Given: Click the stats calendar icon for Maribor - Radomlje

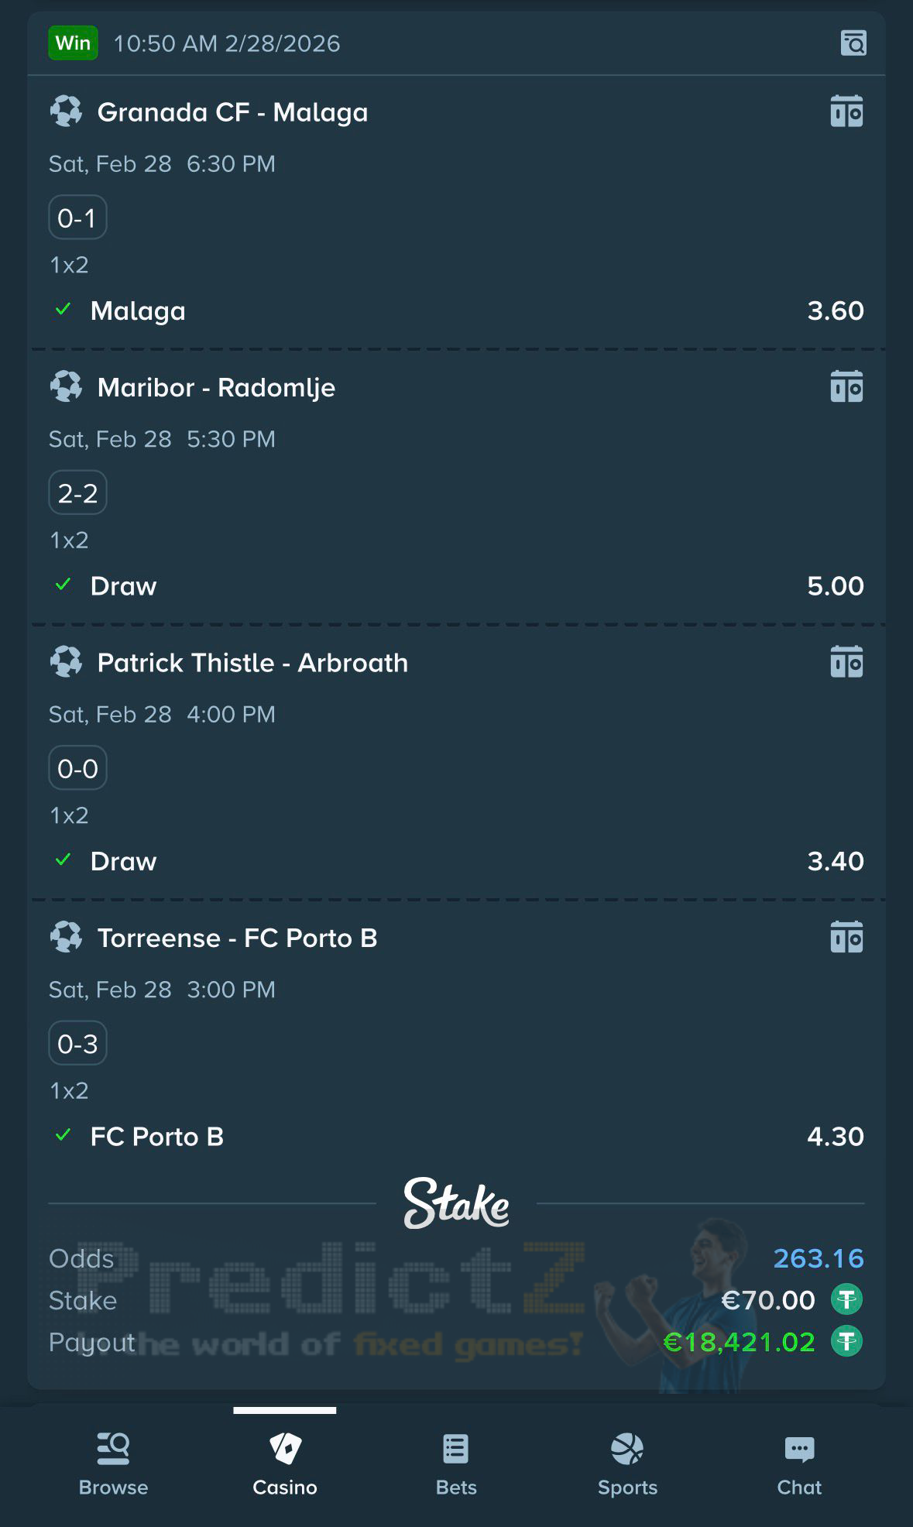Looking at the screenshot, I should point(849,387).
